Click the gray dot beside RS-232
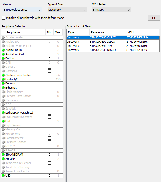161x182 pixels. coord(3,146)
